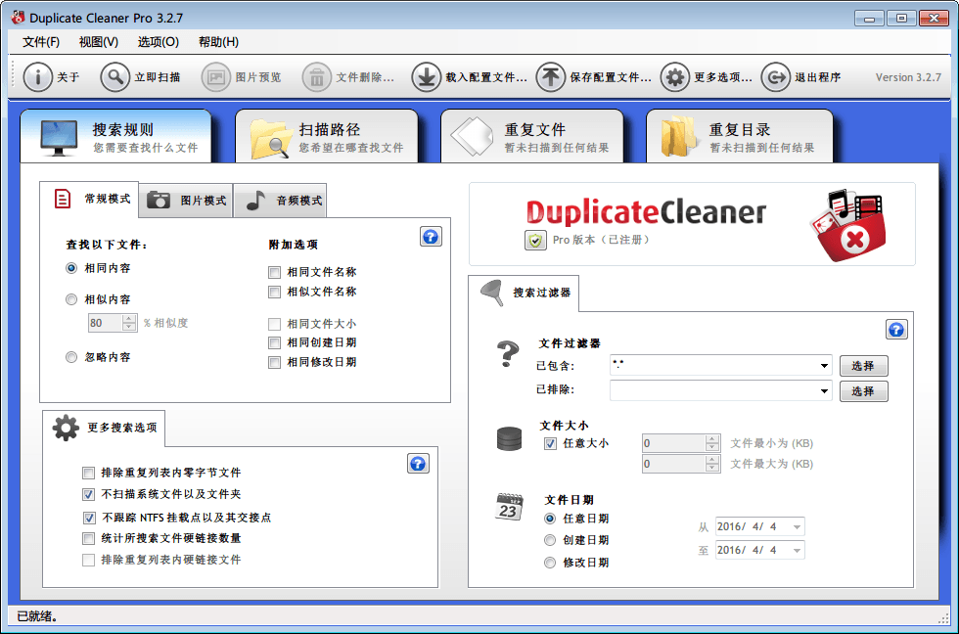This screenshot has width=959, height=634.
Task: Select 忽略内容 radio button
Action: (71, 357)
